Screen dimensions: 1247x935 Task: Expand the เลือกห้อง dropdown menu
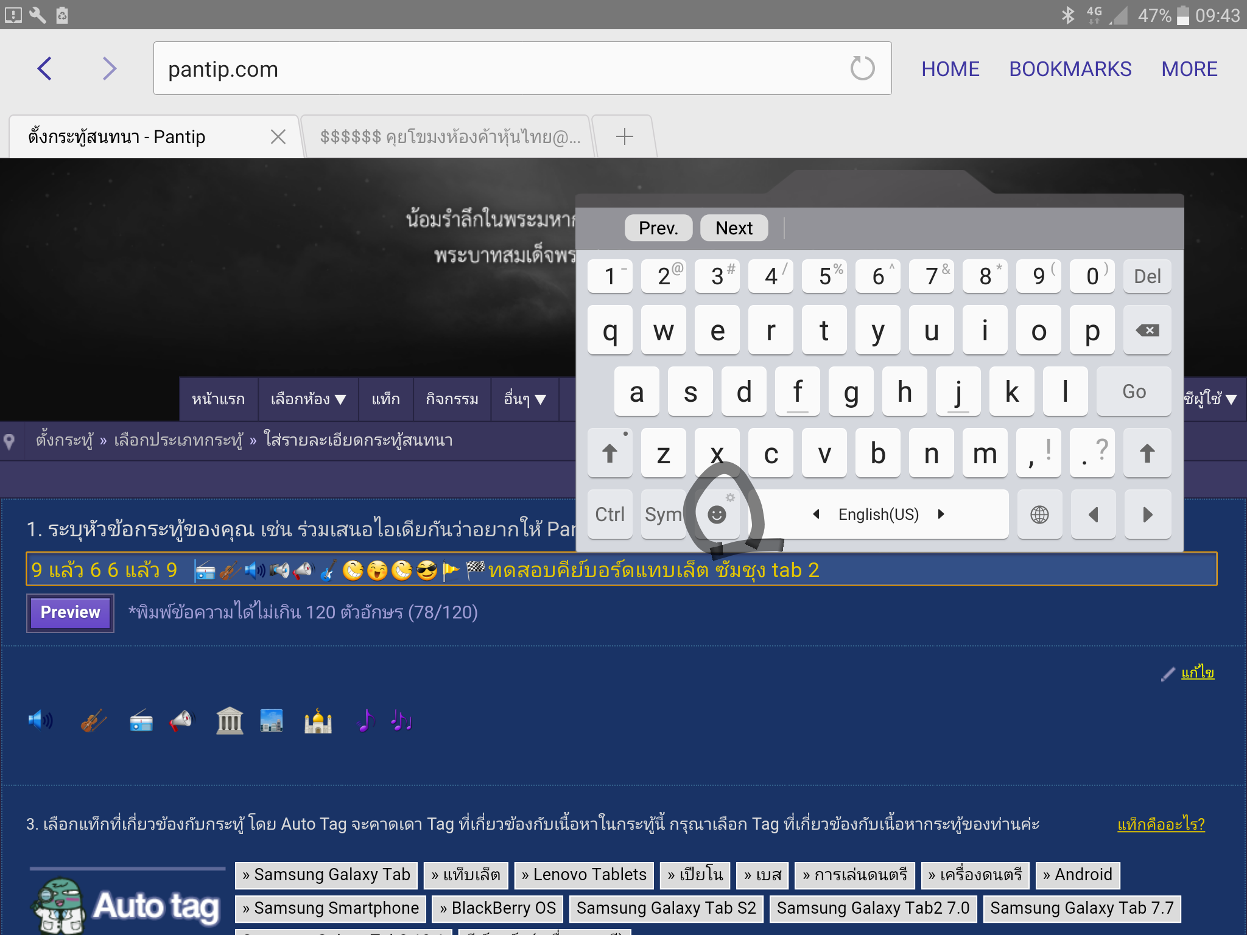(x=308, y=399)
